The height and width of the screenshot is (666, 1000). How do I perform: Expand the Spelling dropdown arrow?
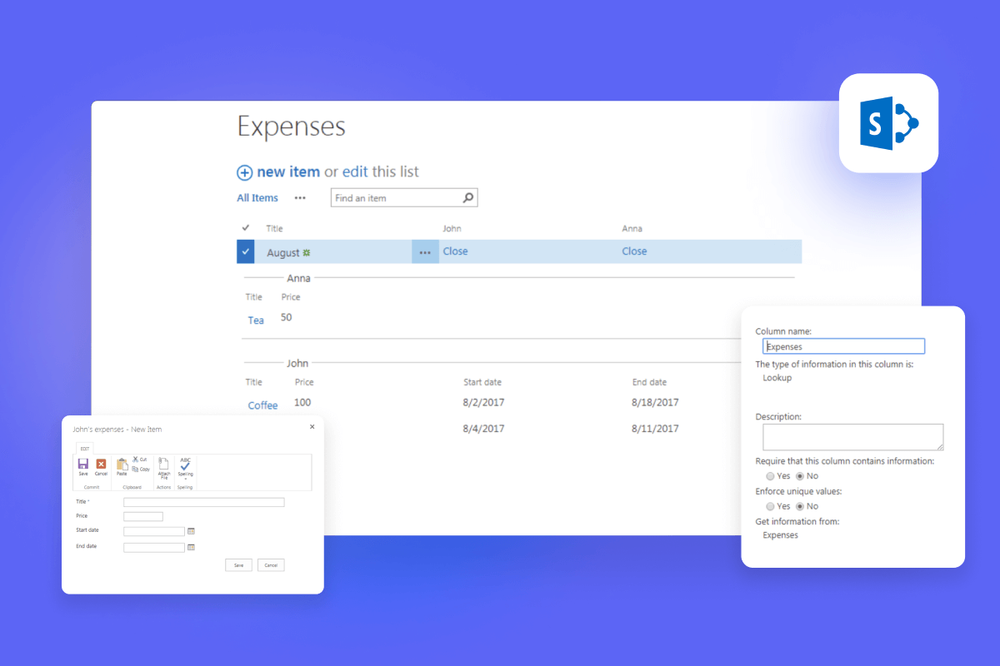coord(185,479)
